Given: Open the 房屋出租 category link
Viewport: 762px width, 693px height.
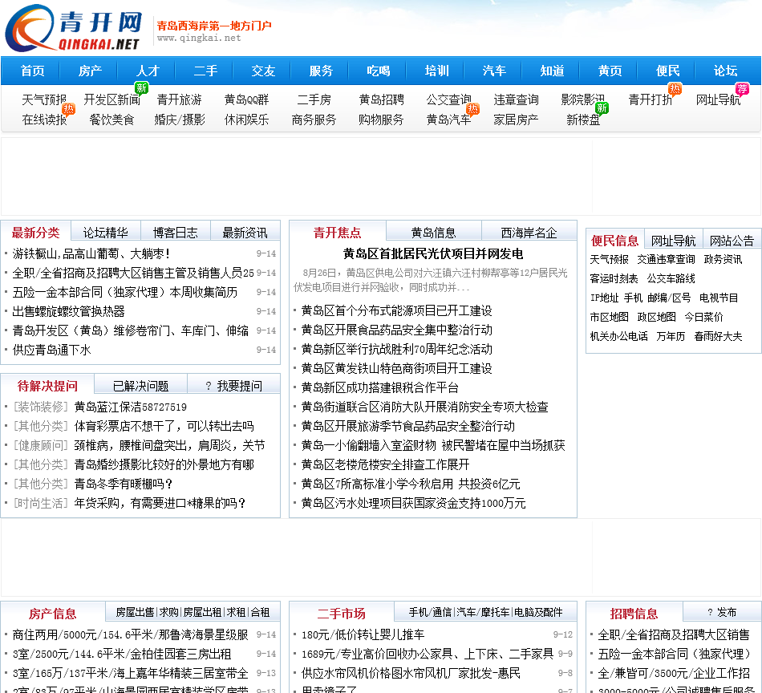Looking at the screenshot, I should (x=202, y=612).
